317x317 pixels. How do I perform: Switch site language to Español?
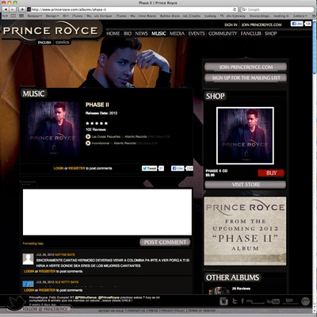pyautogui.click(x=63, y=42)
